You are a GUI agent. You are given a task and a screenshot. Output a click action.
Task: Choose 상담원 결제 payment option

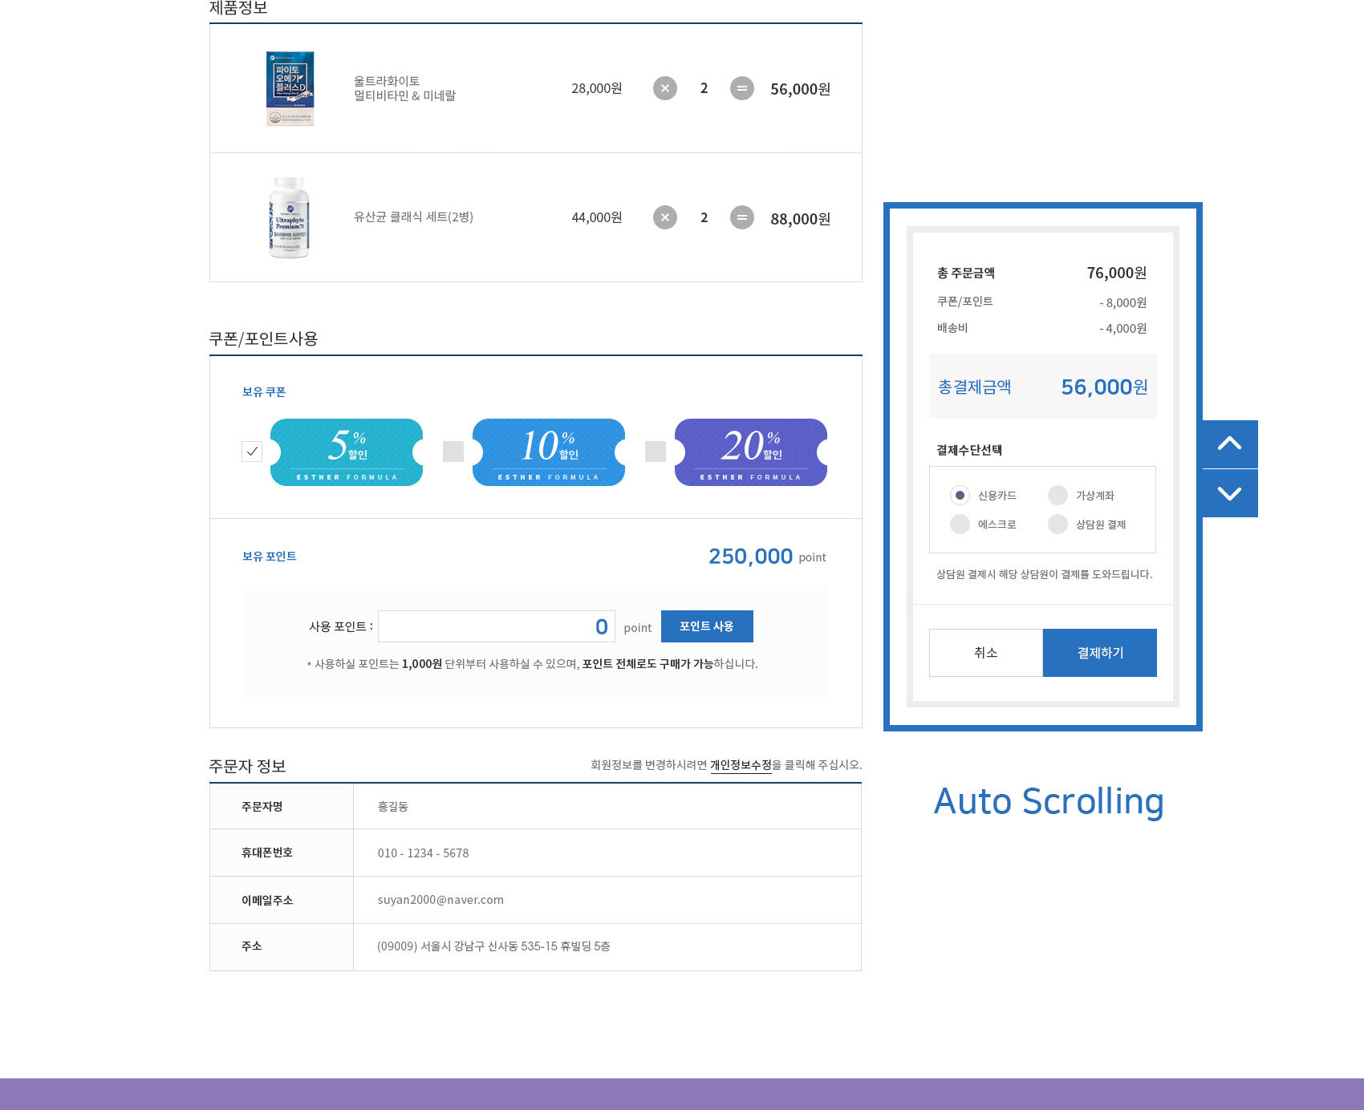[1058, 525]
